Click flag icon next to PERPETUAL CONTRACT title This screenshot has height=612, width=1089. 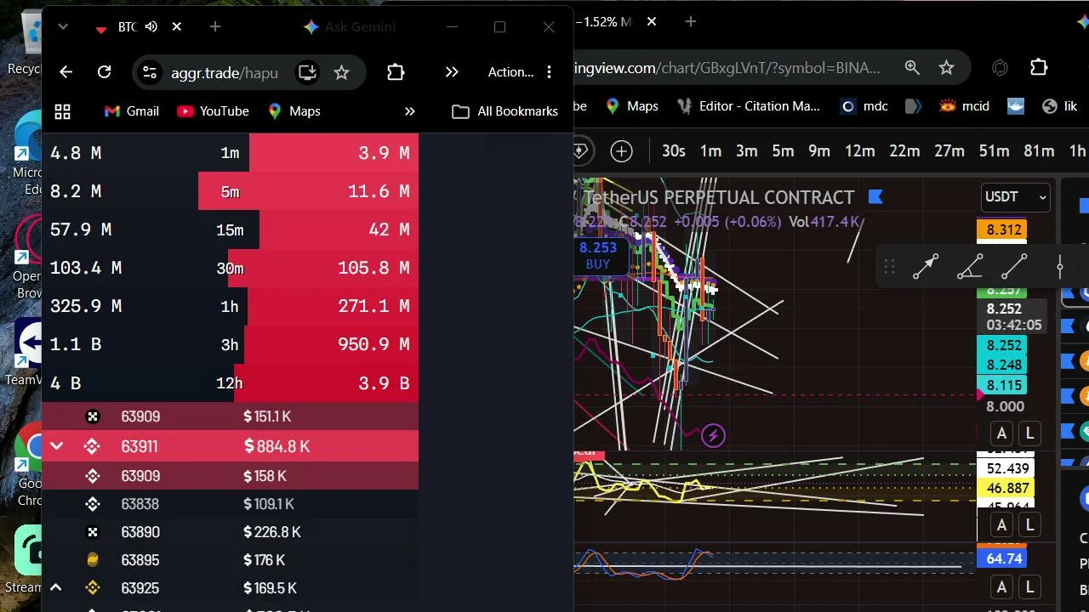tap(875, 197)
